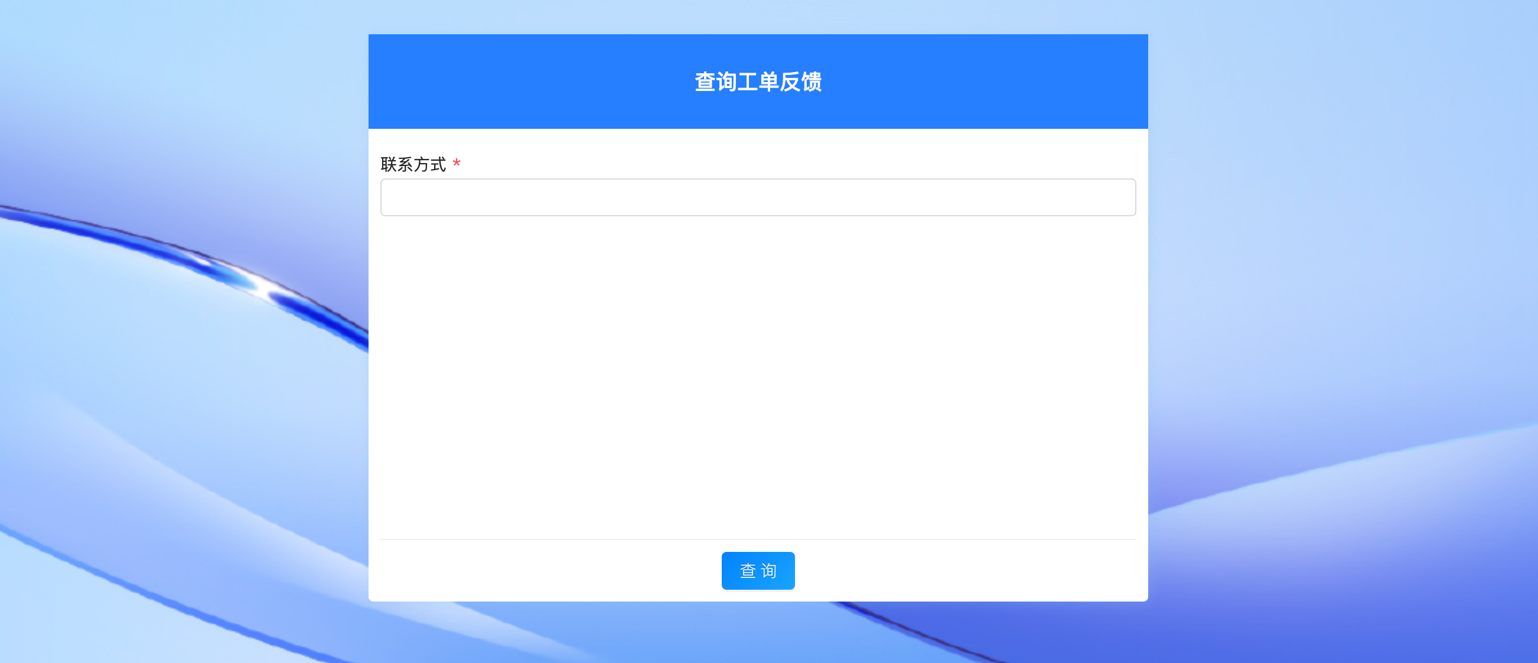Click the background below the form card
This screenshot has width=1538, height=663.
757,633
